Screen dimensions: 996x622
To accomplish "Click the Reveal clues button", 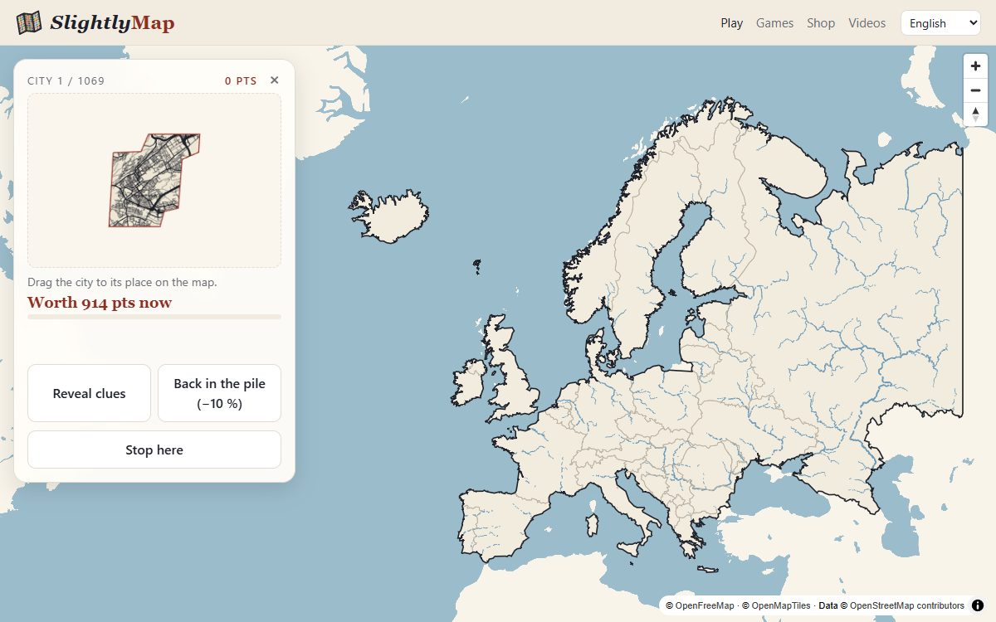I will tap(89, 393).
